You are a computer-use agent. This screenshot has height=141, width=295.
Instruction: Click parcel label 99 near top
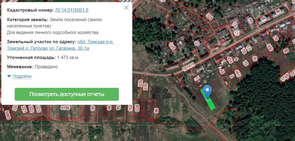(263, 19)
